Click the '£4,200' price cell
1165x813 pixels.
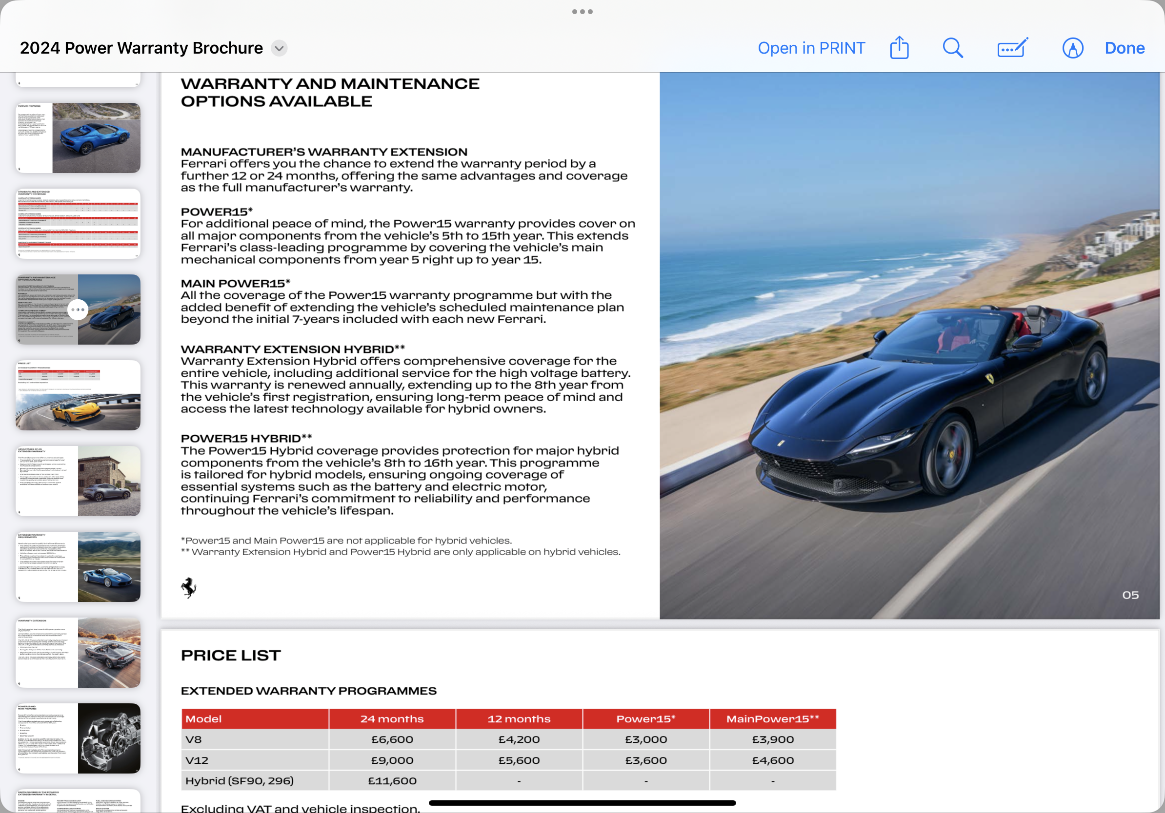point(519,739)
